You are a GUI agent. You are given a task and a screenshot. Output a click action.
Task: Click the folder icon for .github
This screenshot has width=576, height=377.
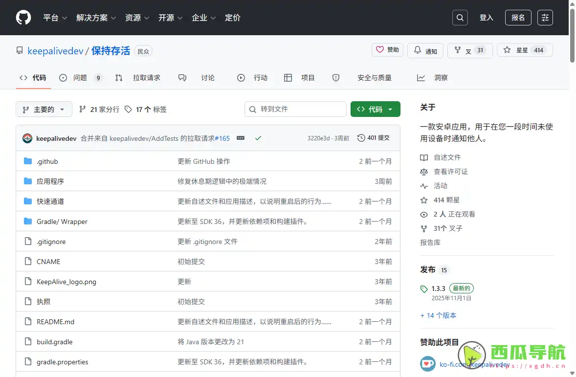pyautogui.click(x=27, y=161)
